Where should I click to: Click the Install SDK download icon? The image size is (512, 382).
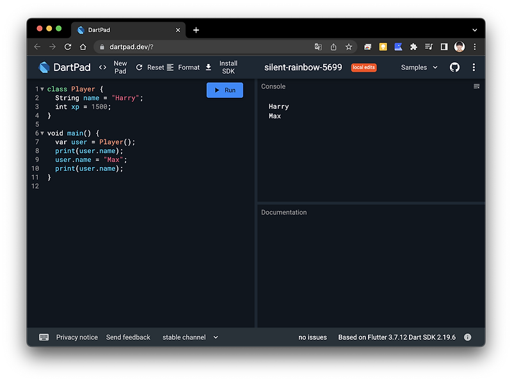click(208, 67)
